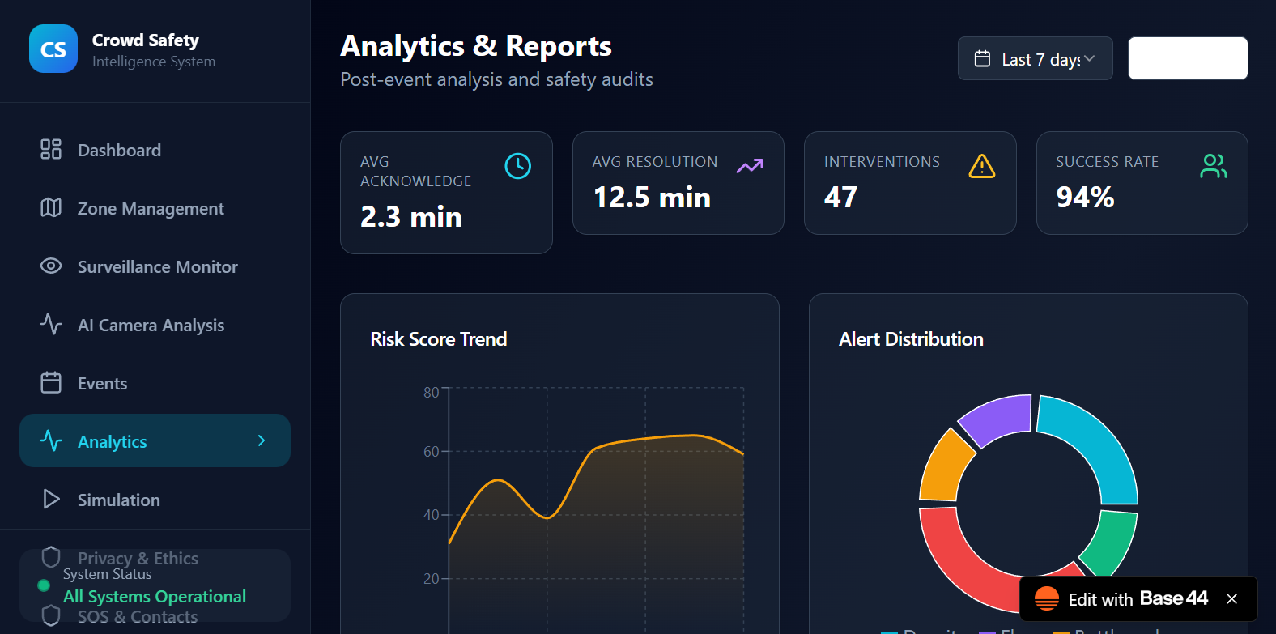
Task: Open AI Camera Analysis
Action: click(x=155, y=325)
